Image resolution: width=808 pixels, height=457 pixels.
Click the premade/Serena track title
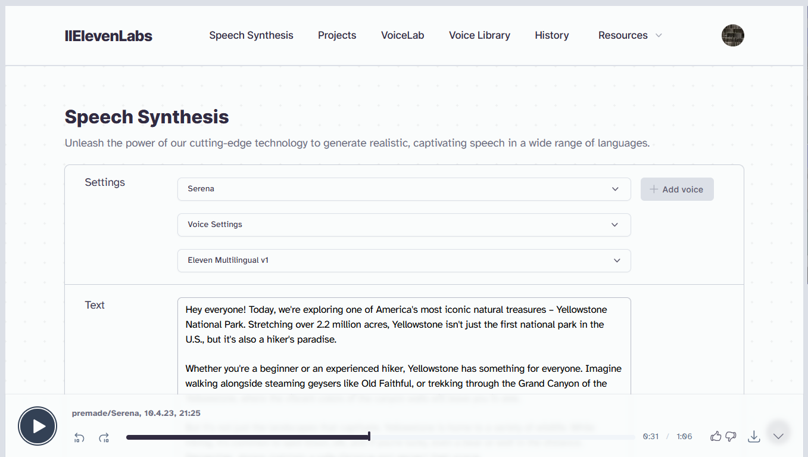tap(136, 413)
